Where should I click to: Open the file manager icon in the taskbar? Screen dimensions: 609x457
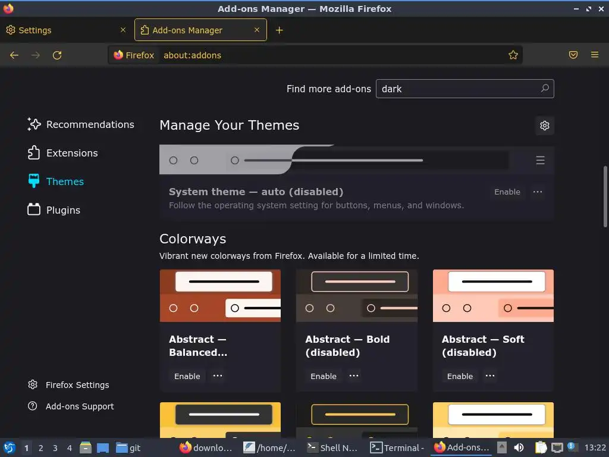coord(86,447)
